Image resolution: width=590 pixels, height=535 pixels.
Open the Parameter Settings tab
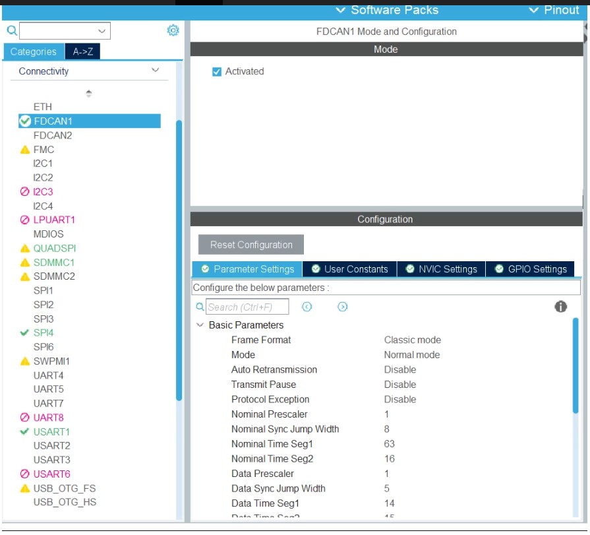point(247,269)
